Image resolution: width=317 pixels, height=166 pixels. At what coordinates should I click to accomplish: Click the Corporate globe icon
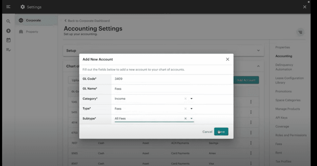(x=21, y=20)
